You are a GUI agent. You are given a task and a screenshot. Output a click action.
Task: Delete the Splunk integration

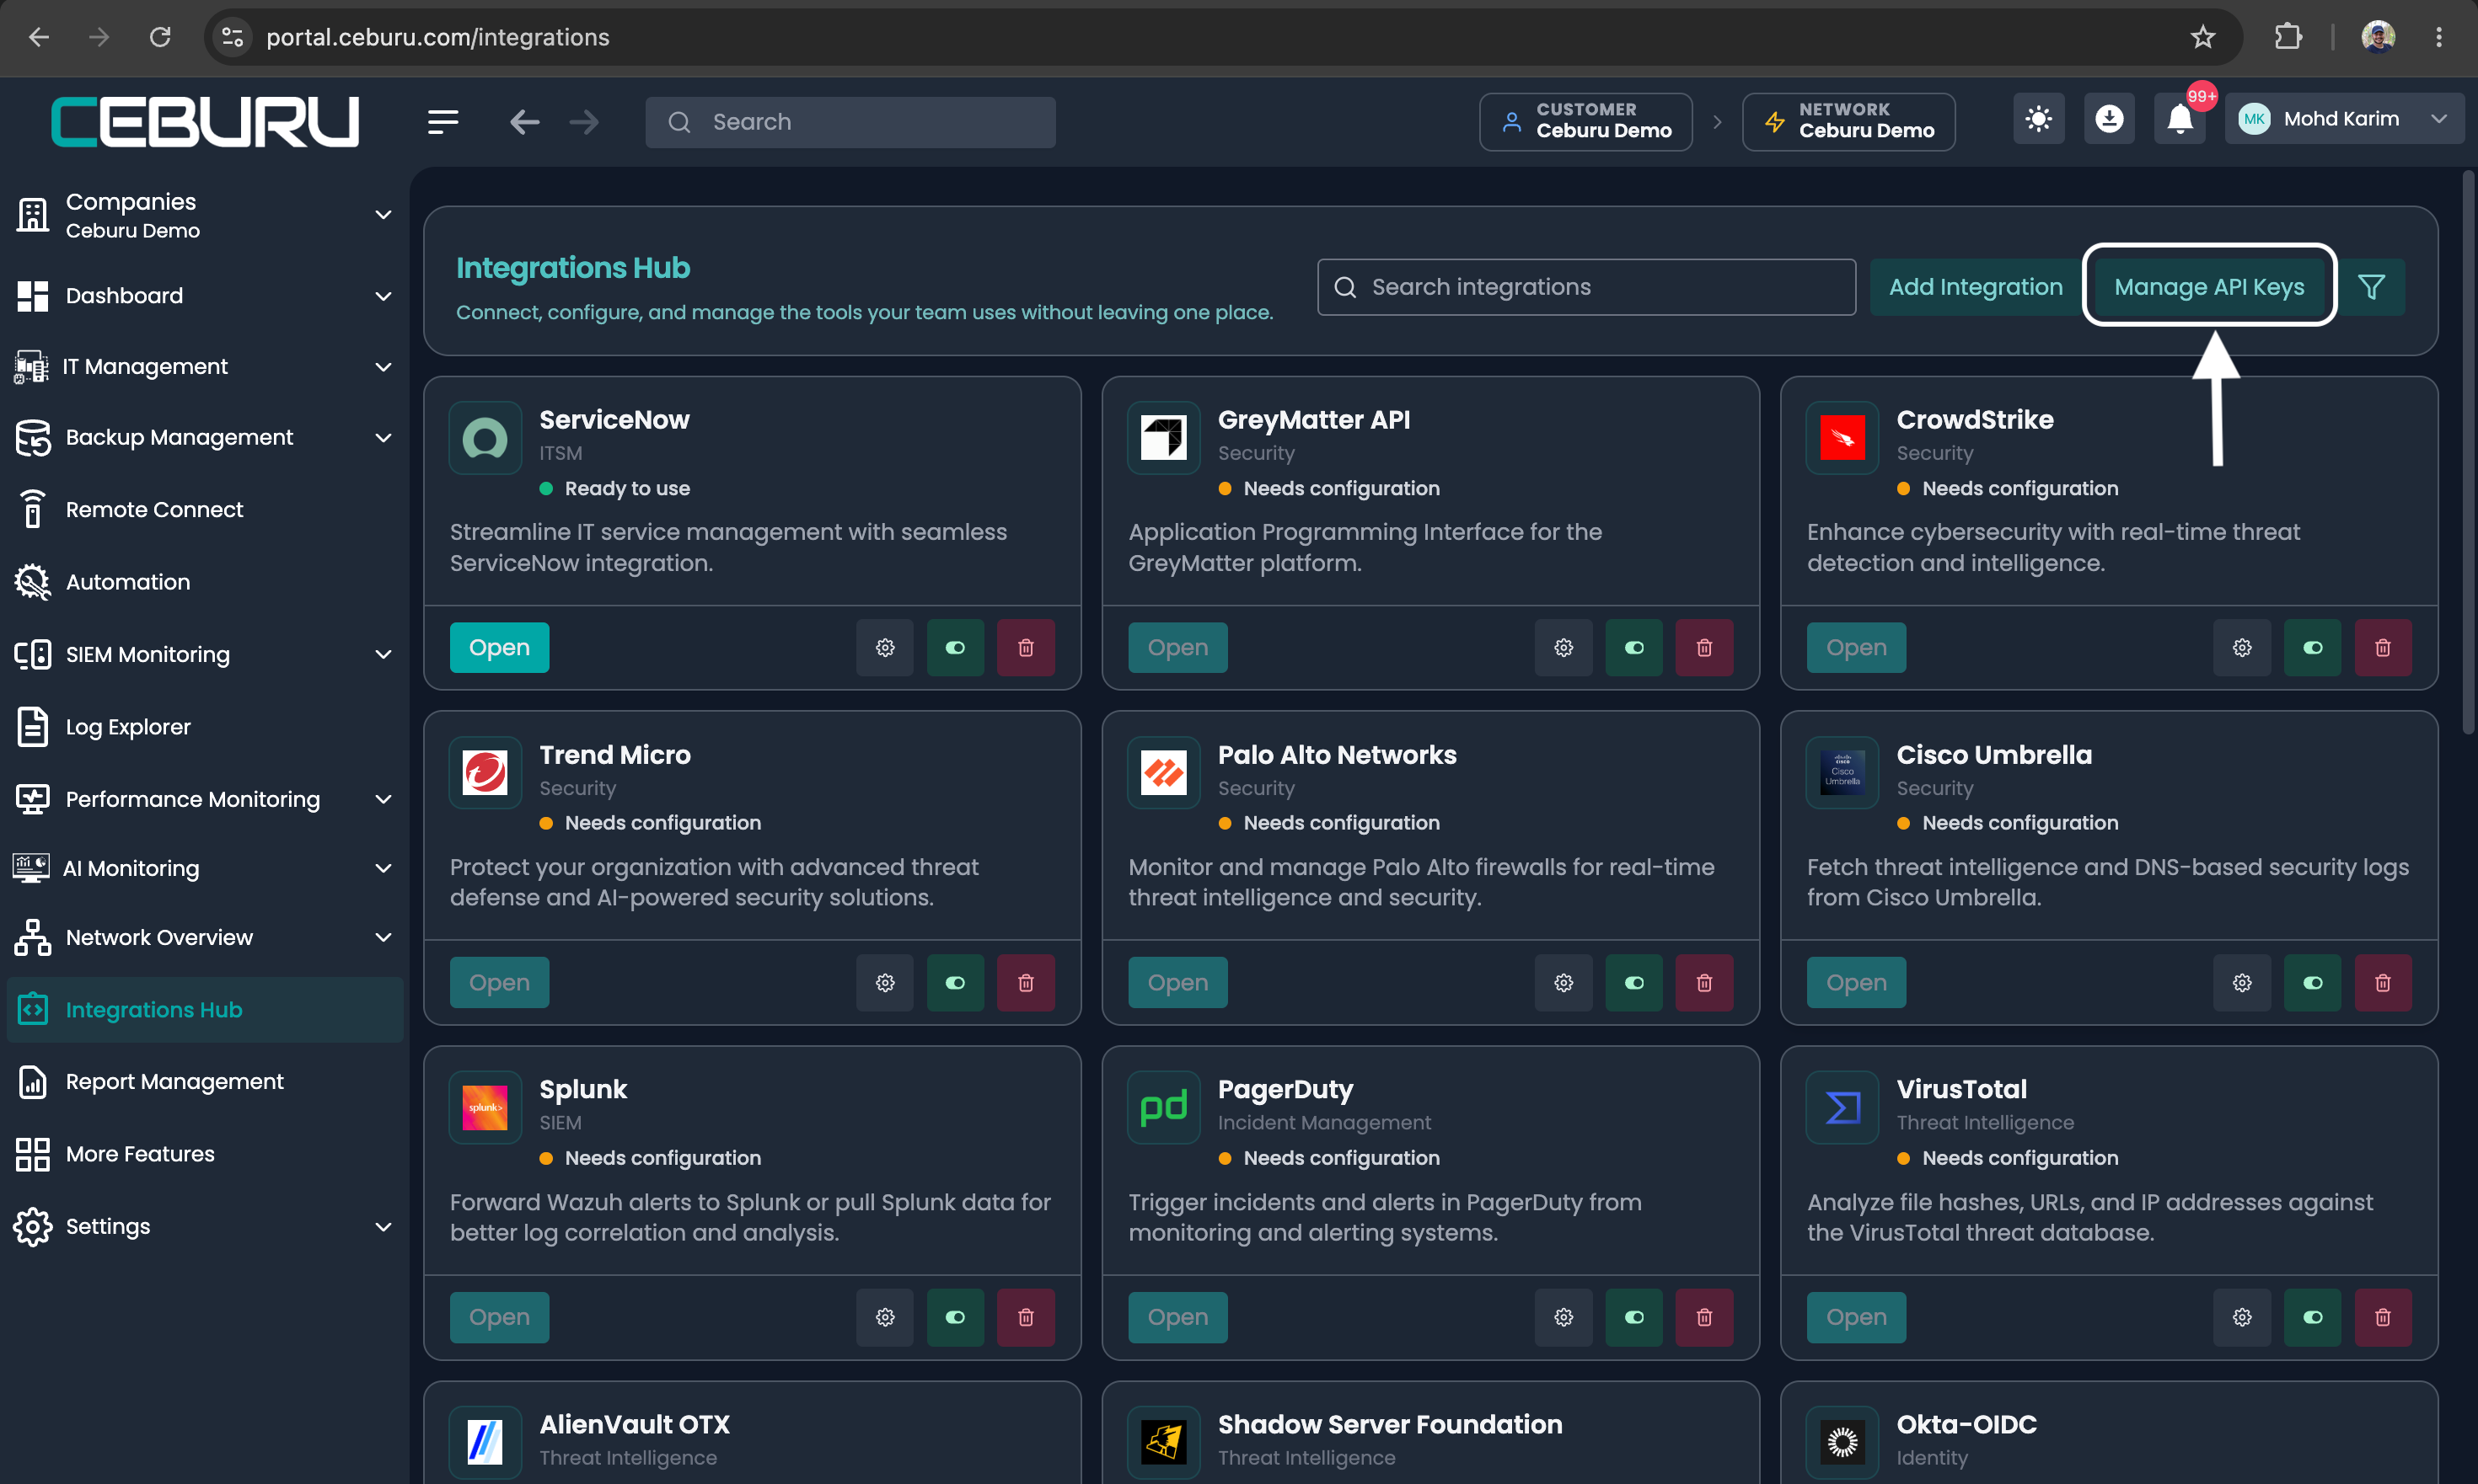pyautogui.click(x=1026, y=1317)
